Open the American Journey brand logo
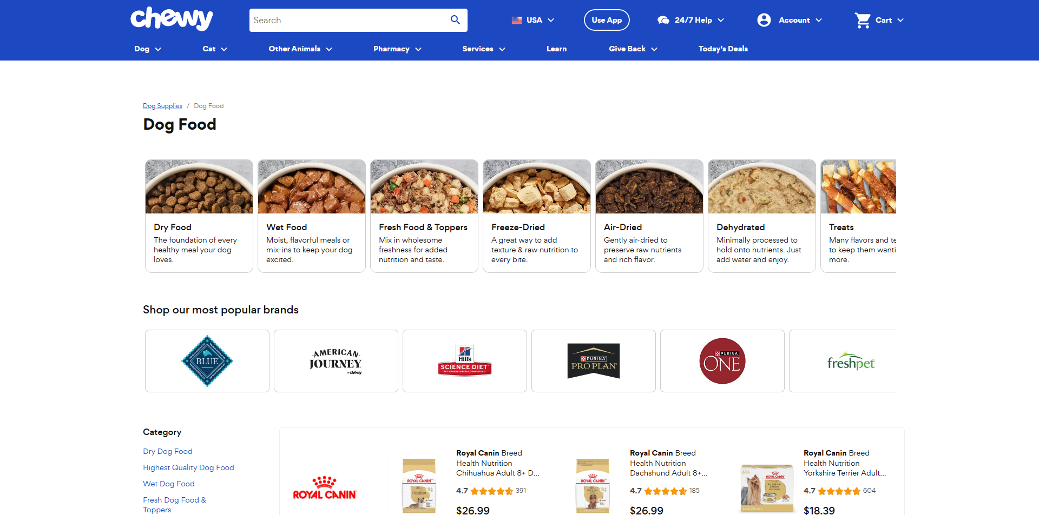Image resolution: width=1039 pixels, height=515 pixels. [336, 361]
